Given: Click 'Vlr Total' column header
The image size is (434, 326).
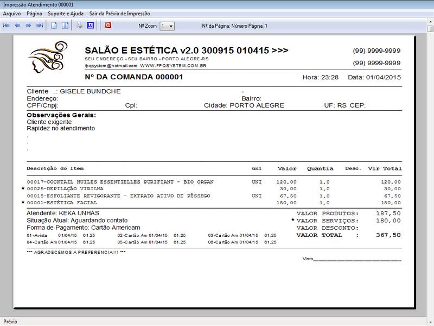Looking at the screenshot, I should point(385,168).
